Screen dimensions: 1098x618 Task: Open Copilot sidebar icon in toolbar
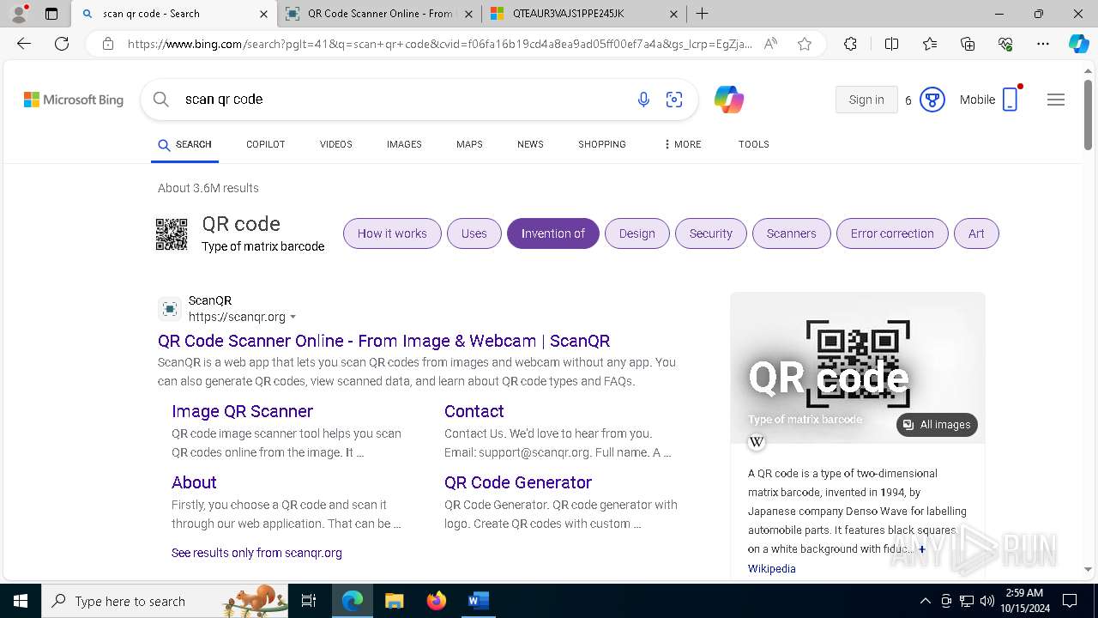1078,44
